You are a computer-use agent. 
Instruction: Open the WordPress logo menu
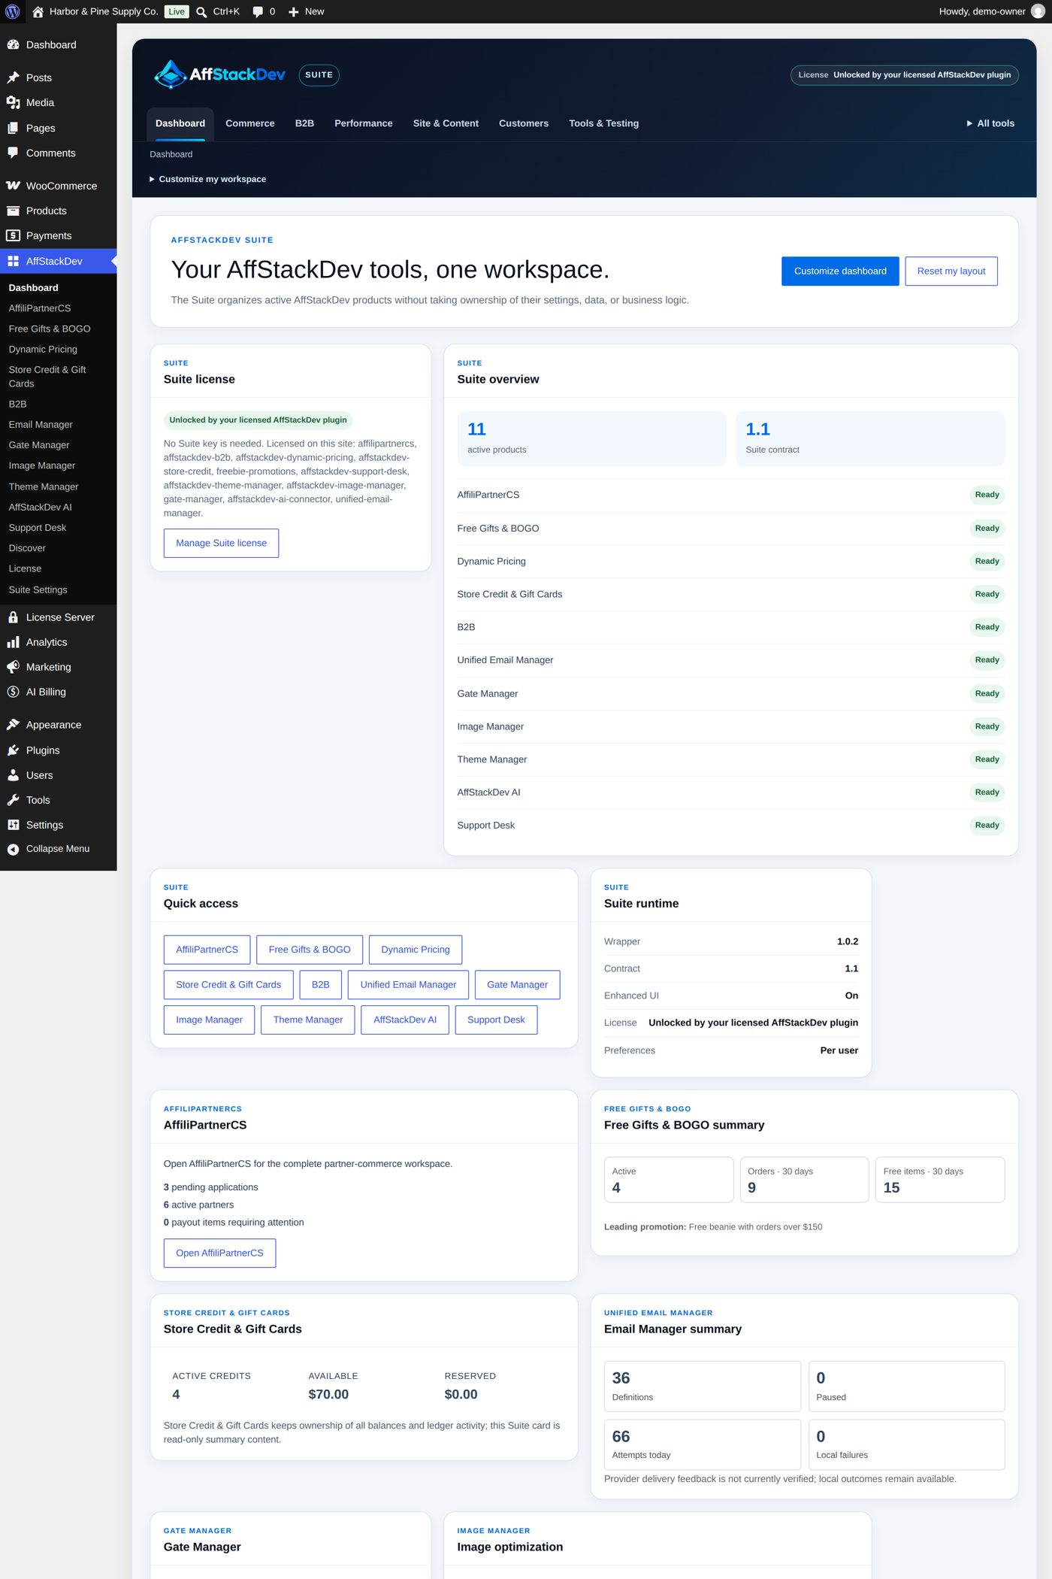(x=12, y=11)
